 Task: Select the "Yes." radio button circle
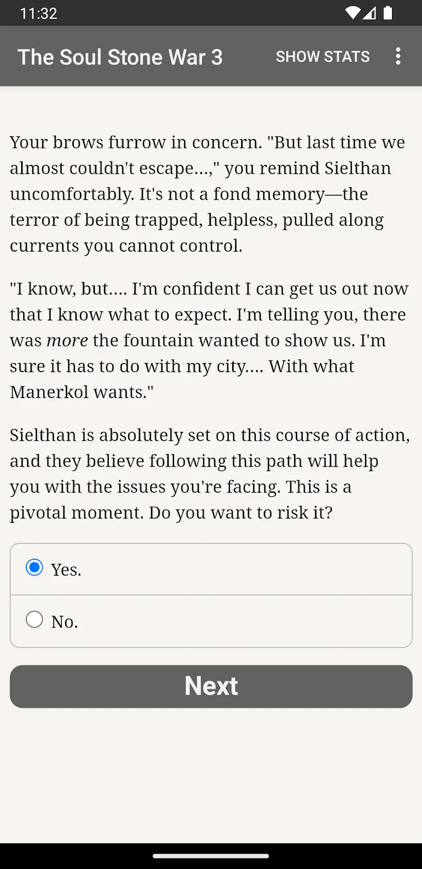pos(34,568)
